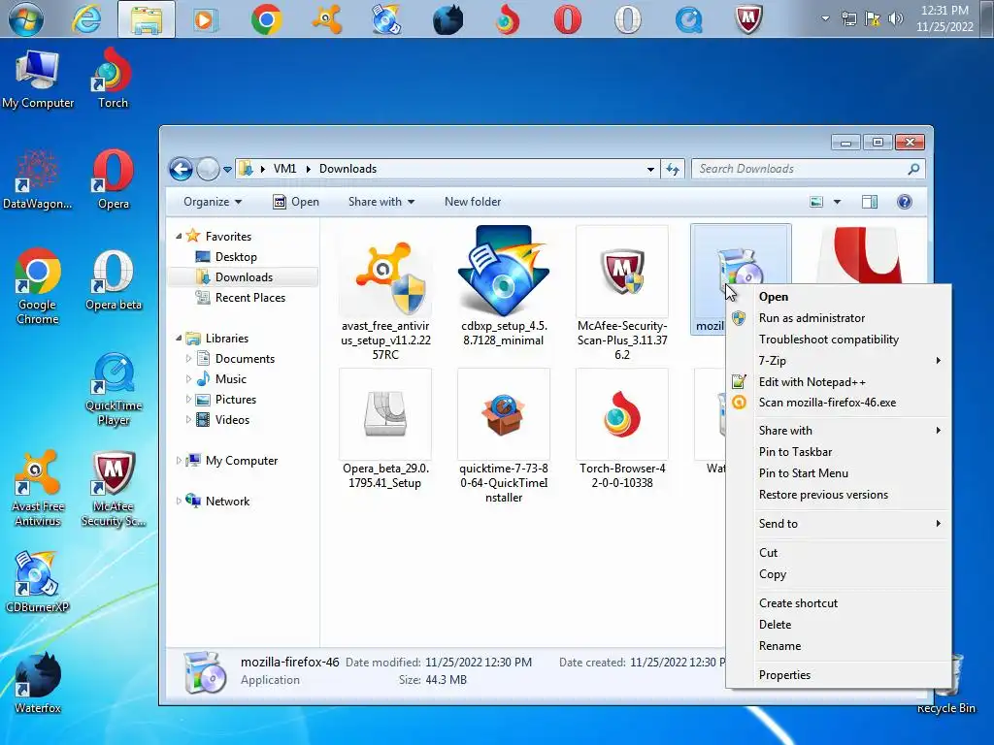Select Opera desktop shortcut

click(x=114, y=179)
